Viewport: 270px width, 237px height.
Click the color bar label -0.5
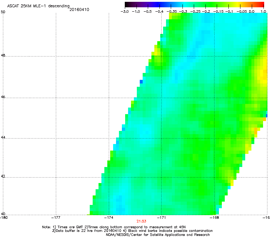pos(147,12)
